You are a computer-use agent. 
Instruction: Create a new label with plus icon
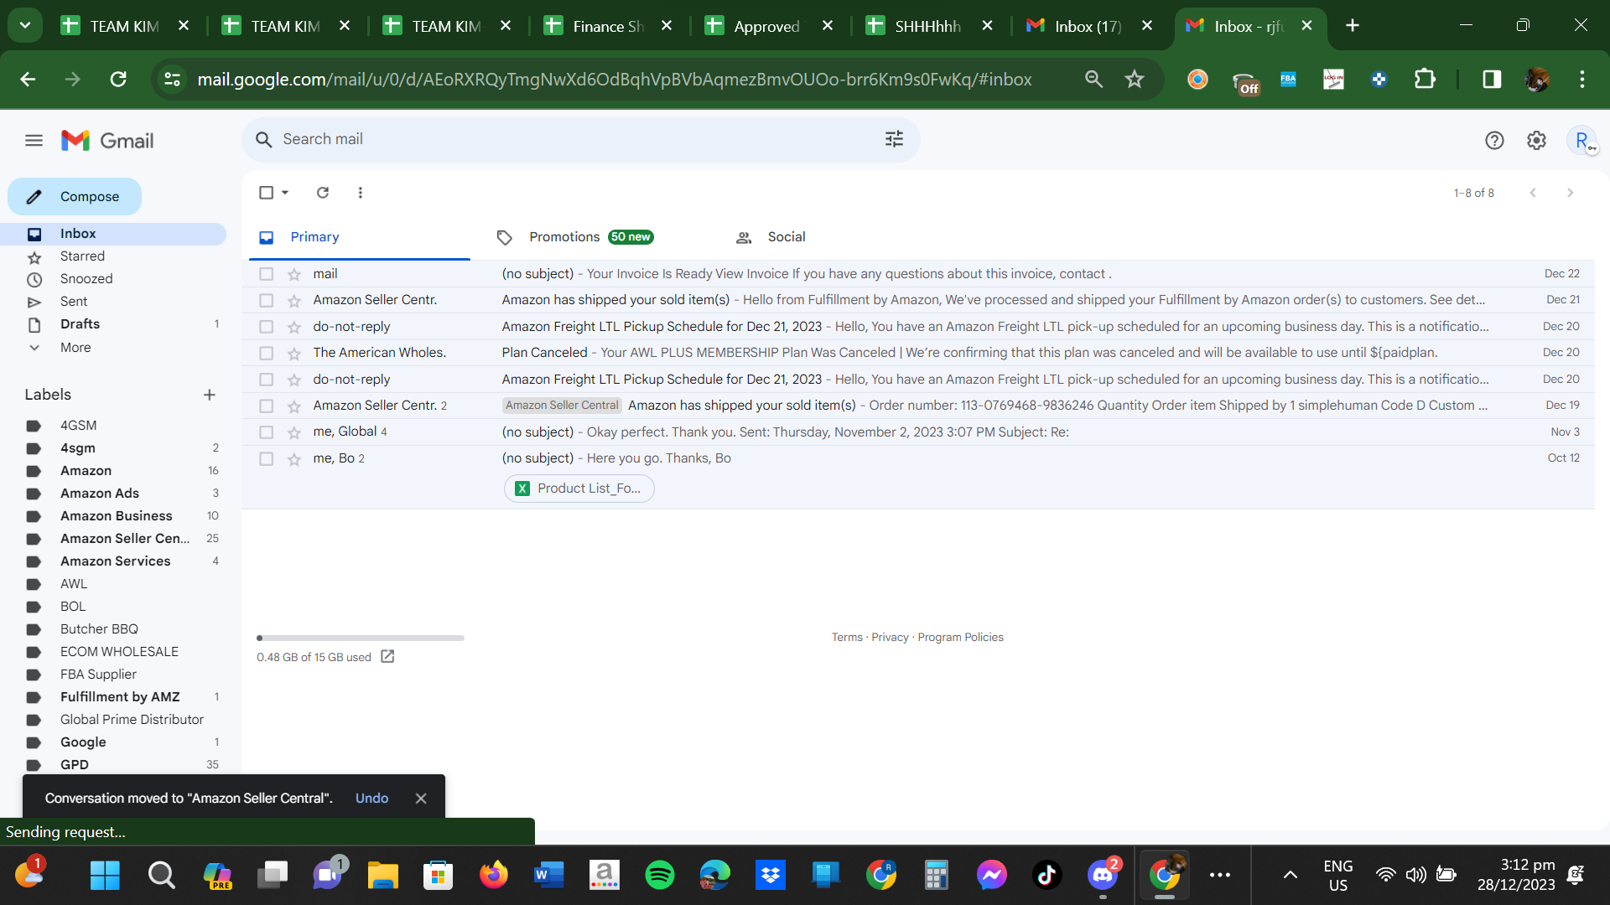pyautogui.click(x=210, y=395)
